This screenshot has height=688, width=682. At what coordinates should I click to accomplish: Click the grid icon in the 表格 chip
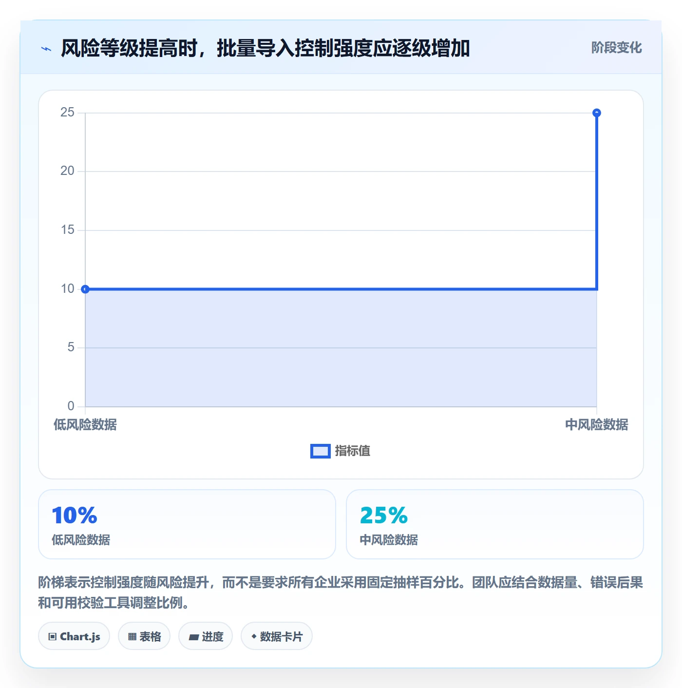[132, 637]
